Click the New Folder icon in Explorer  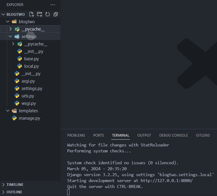tap(40, 14)
